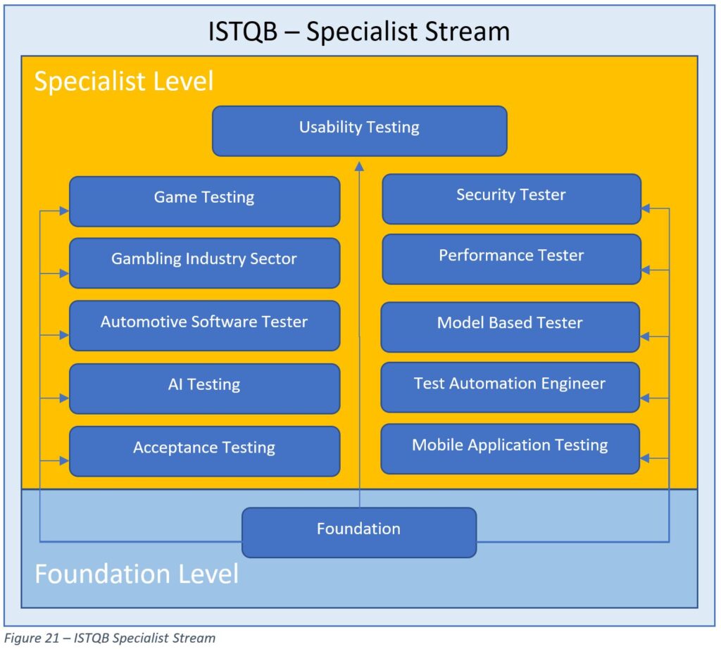721x649 pixels.
Task: Click the AI Testing box
Action: pyautogui.click(x=205, y=389)
